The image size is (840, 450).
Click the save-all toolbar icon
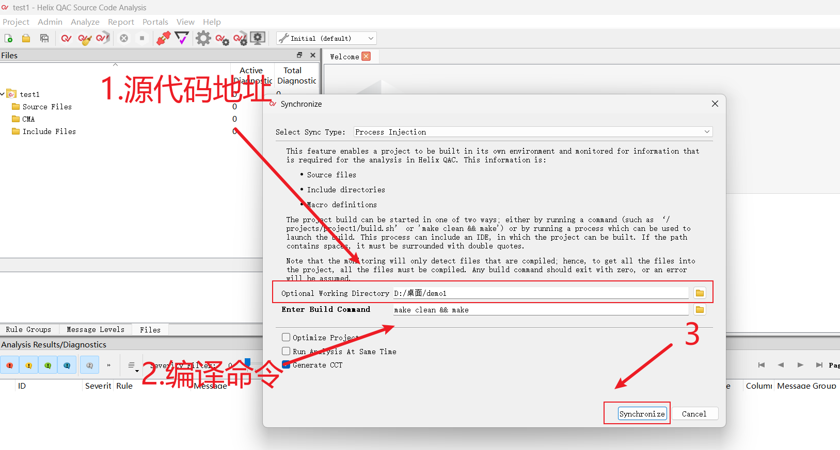44,38
